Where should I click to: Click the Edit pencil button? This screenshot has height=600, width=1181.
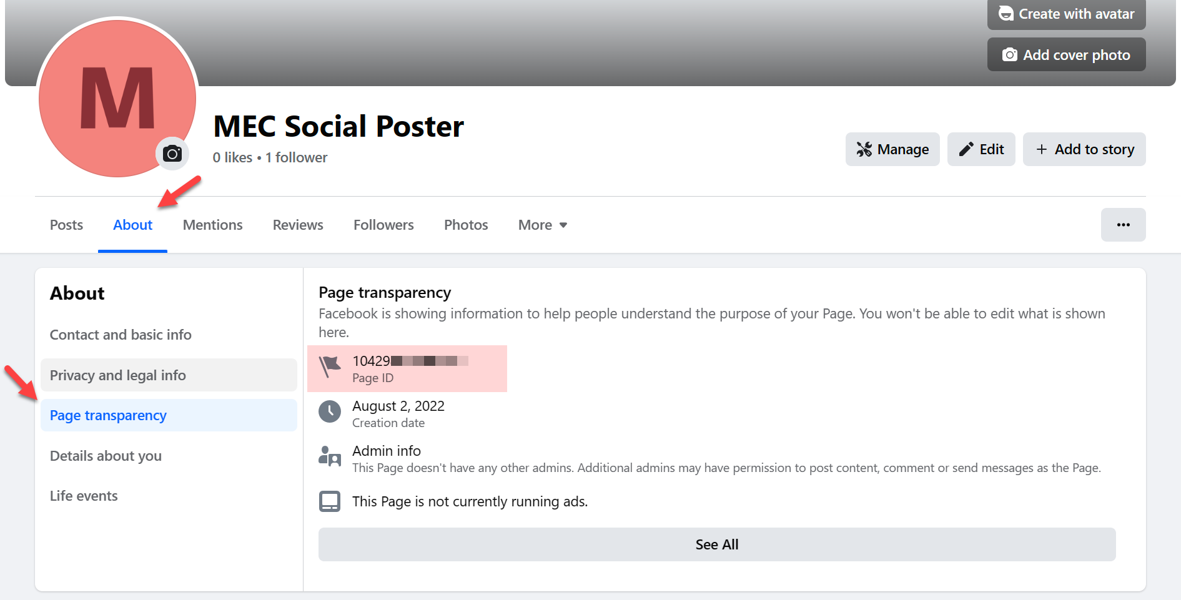pos(981,149)
